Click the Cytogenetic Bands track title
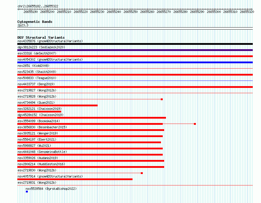Image resolution: width=261 pixels, height=203 pixels. coord(35,22)
